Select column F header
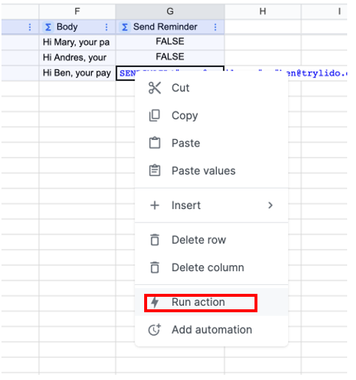The image size is (356, 380). pyautogui.click(x=77, y=11)
